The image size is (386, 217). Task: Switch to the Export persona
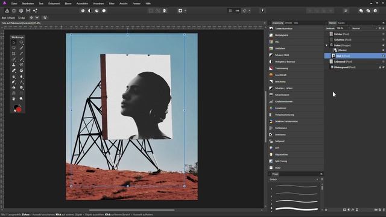35,11
